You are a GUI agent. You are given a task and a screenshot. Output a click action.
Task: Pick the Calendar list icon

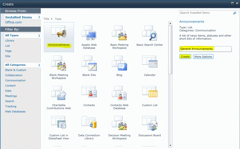point(150,62)
